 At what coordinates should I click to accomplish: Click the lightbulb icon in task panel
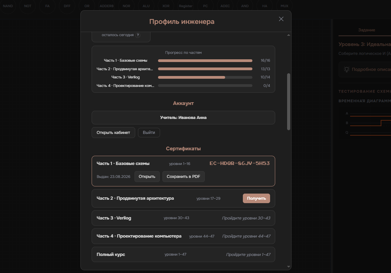[347, 70]
